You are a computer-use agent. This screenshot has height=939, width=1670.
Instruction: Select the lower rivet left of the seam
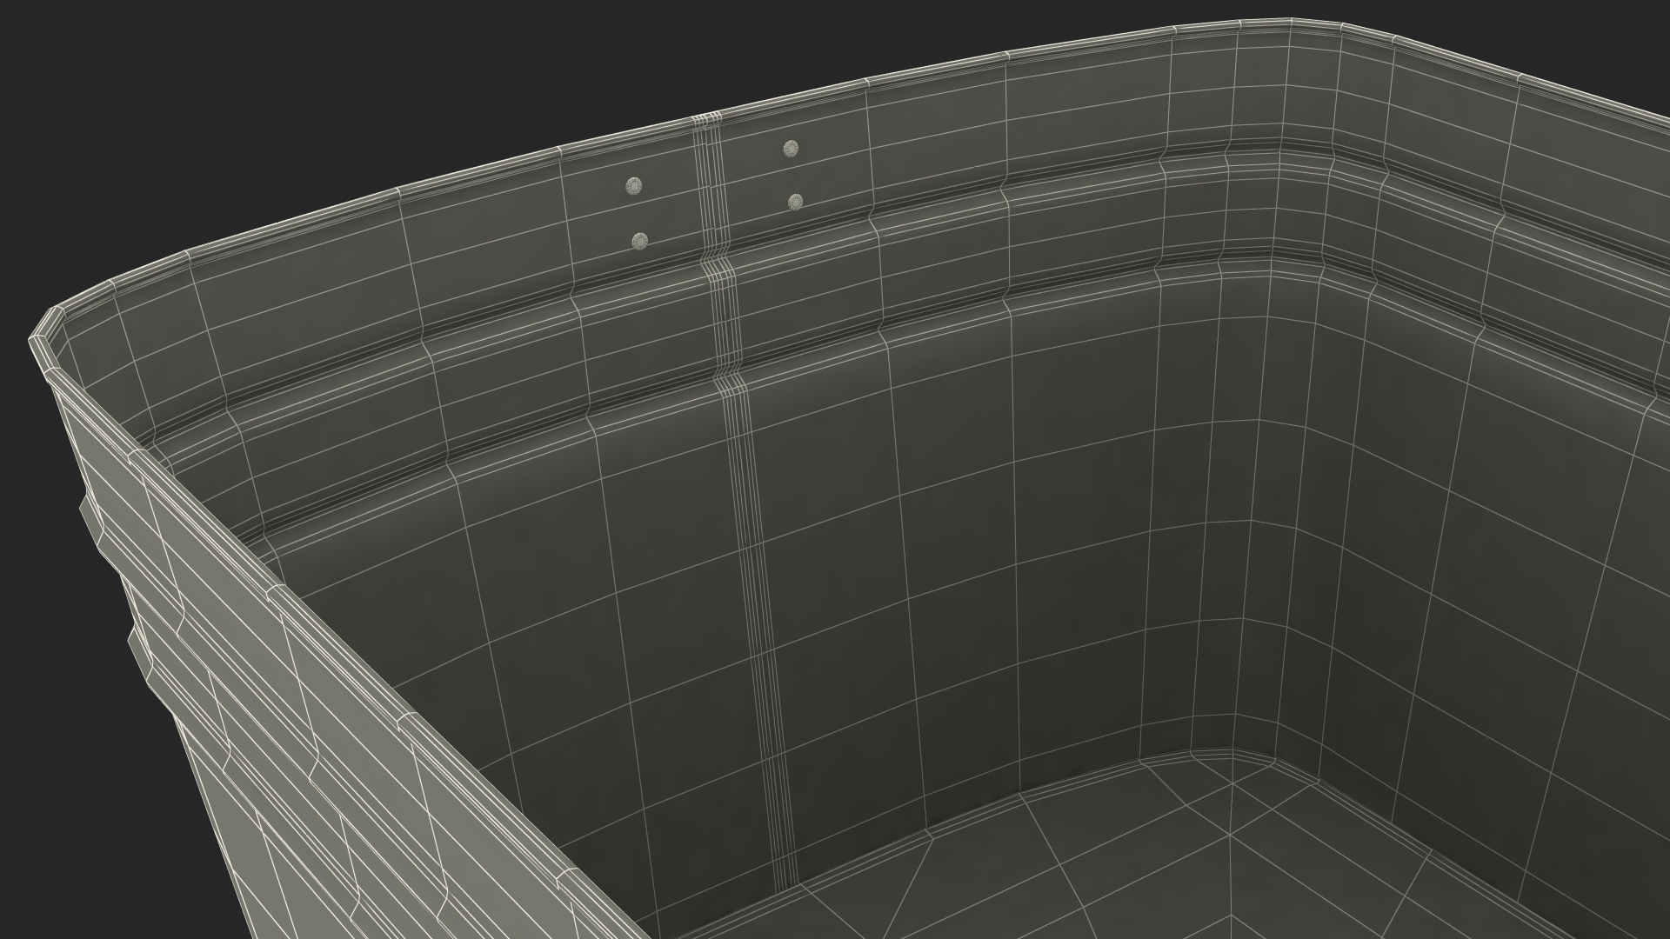click(640, 240)
